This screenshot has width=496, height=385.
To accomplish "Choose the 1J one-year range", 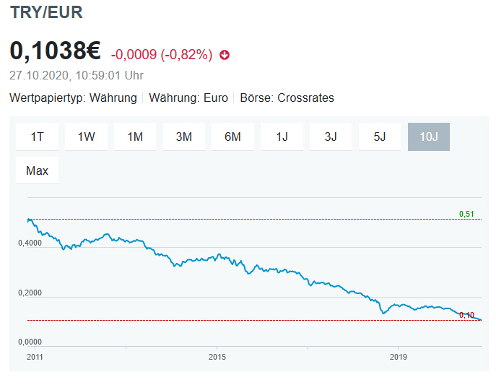I will pos(282,137).
